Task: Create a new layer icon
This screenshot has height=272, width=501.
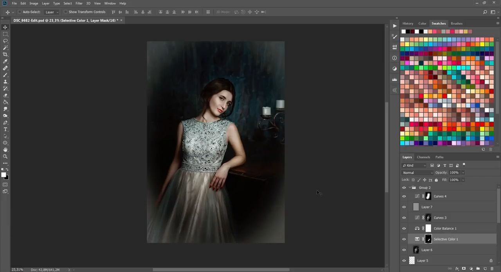Action: [x=485, y=269]
